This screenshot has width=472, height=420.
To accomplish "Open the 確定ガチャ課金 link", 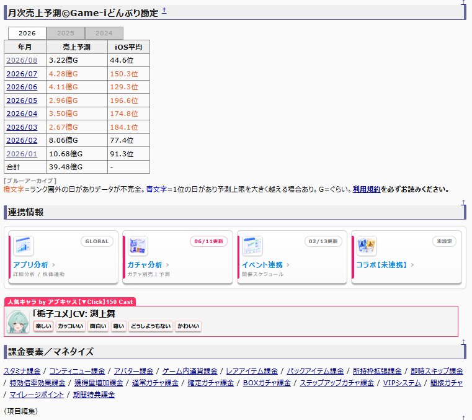I will click(x=211, y=383).
